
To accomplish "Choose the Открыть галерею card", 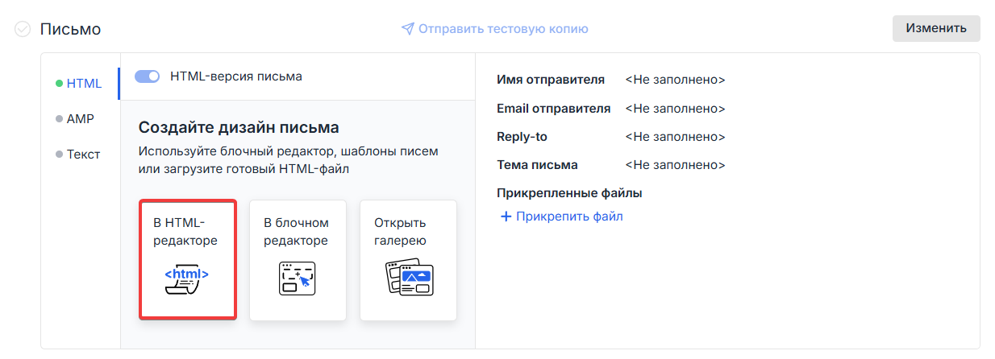I will (x=408, y=260).
